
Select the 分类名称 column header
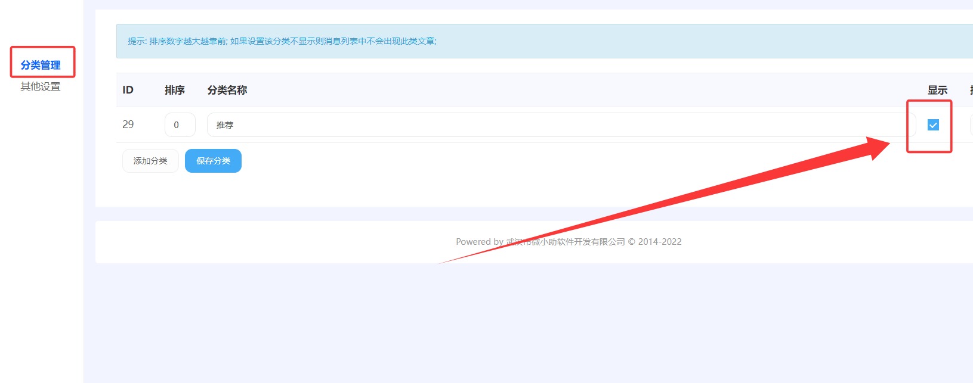point(227,90)
